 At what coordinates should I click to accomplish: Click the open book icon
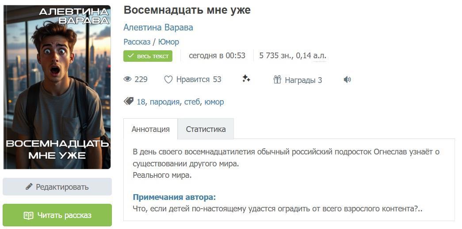tap(28, 215)
